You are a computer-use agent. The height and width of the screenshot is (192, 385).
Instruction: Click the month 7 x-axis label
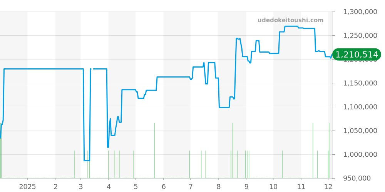point(190,187)
